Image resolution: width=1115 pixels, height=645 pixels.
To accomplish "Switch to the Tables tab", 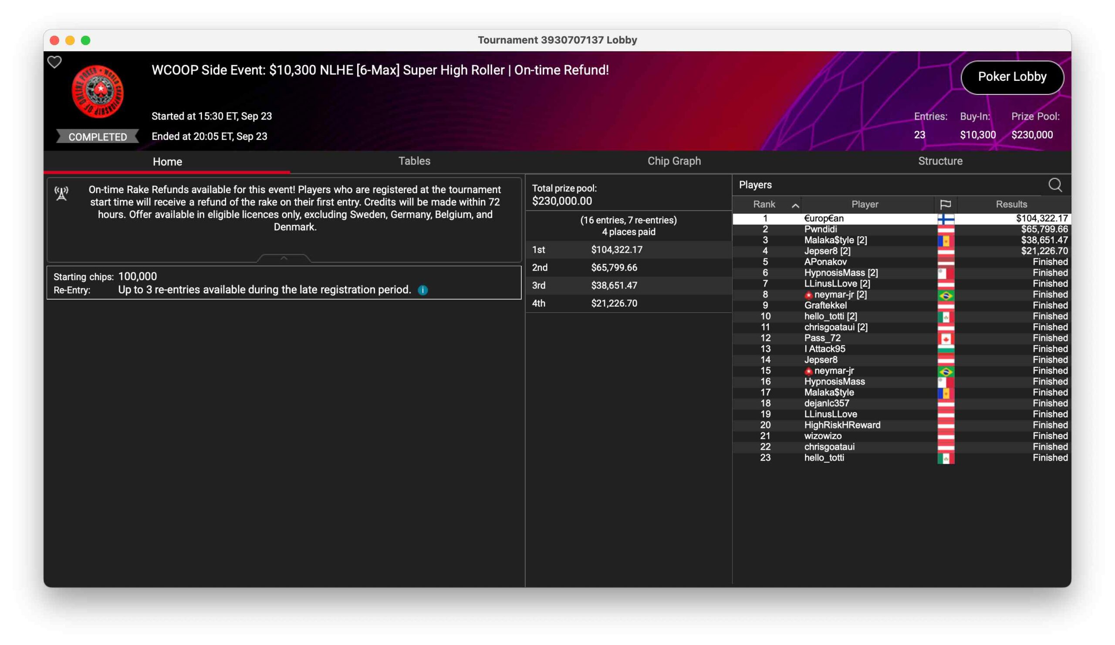I will (414, 161).
